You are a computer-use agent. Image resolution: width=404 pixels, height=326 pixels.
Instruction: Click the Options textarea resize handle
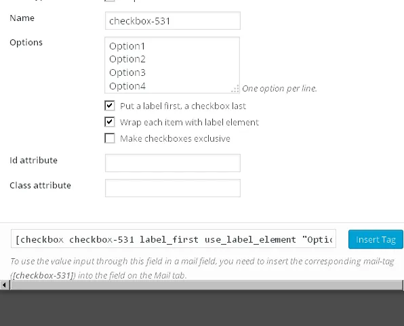tap(235, 89)
